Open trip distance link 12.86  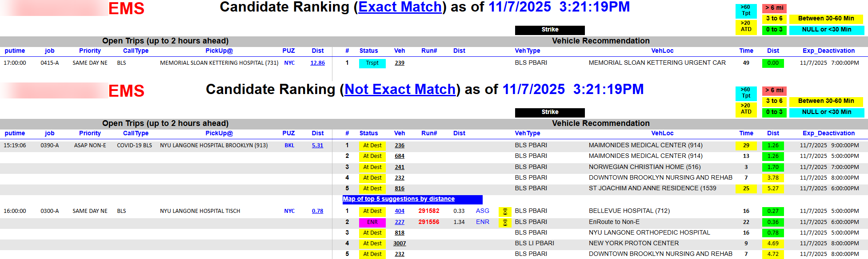pos(317,63)
